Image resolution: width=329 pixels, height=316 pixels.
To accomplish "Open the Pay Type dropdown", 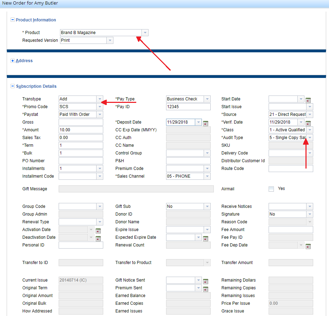I will 207,99.
